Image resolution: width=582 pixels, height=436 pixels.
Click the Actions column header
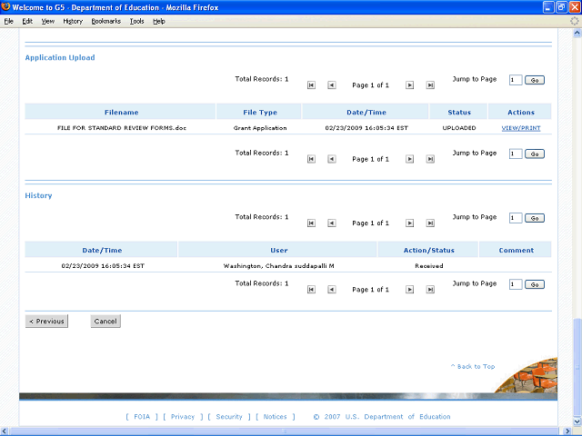tap(520, 112)
